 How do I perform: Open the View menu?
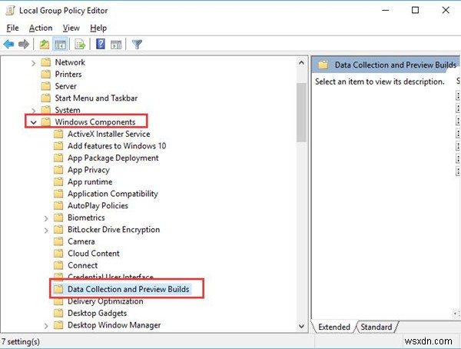click(71, 28)
